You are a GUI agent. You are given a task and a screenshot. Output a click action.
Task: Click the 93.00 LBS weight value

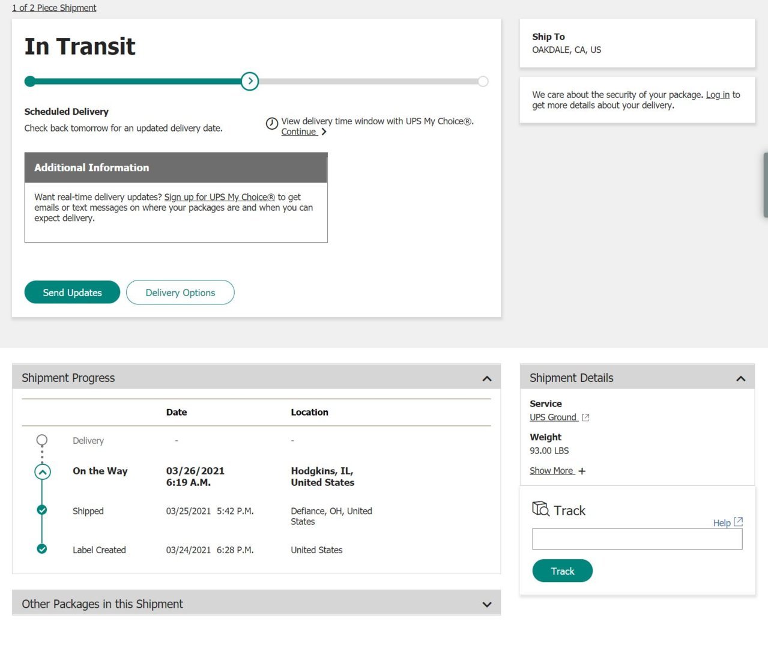point(549,451)
